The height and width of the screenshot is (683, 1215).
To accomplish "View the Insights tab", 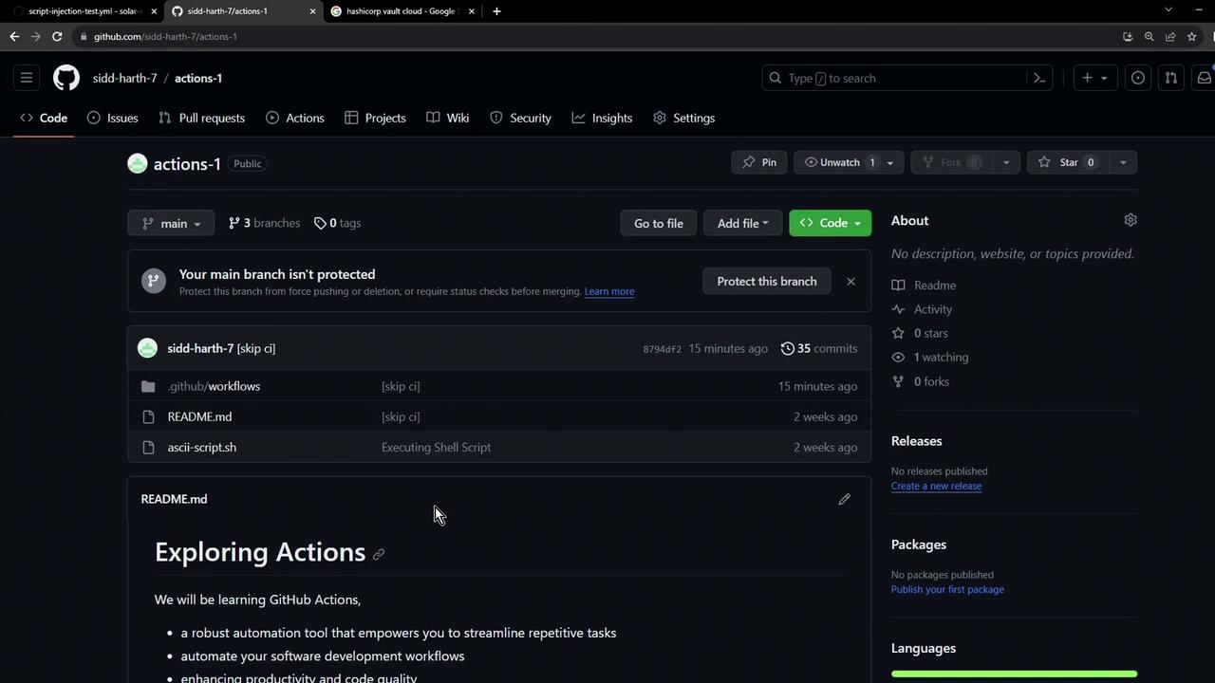I will [x=602, y=118].
